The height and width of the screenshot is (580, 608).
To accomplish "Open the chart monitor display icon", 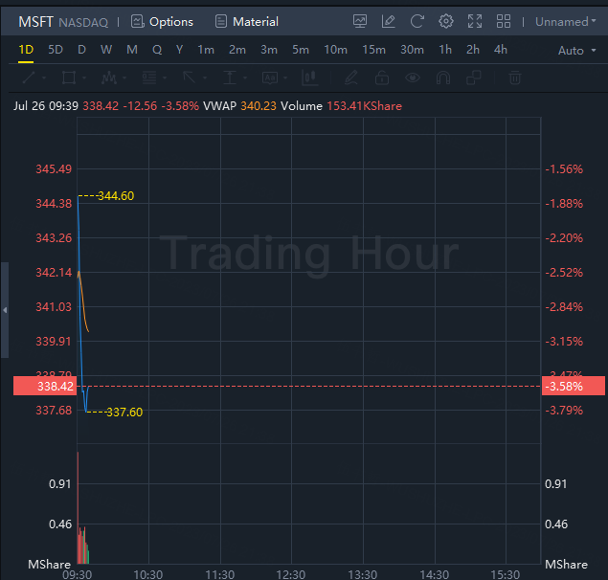I will [x=360, y=21].
